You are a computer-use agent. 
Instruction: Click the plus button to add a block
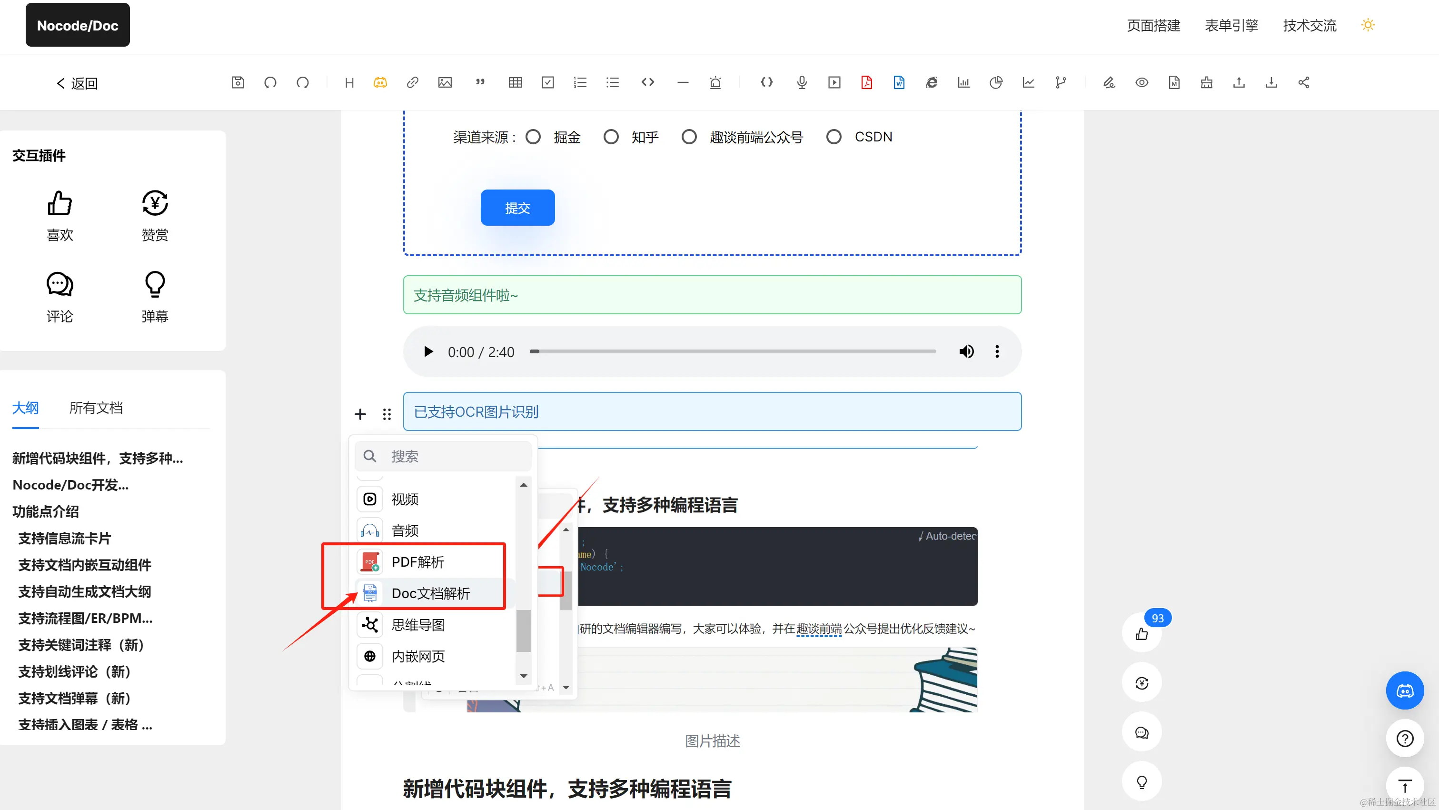(360, 414)
